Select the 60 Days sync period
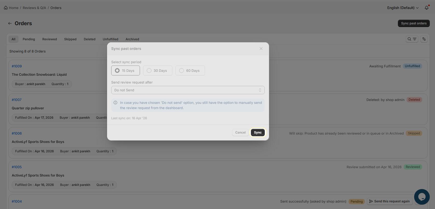The width and height of the screenshot is (435, 209). (x=190, y=70)
